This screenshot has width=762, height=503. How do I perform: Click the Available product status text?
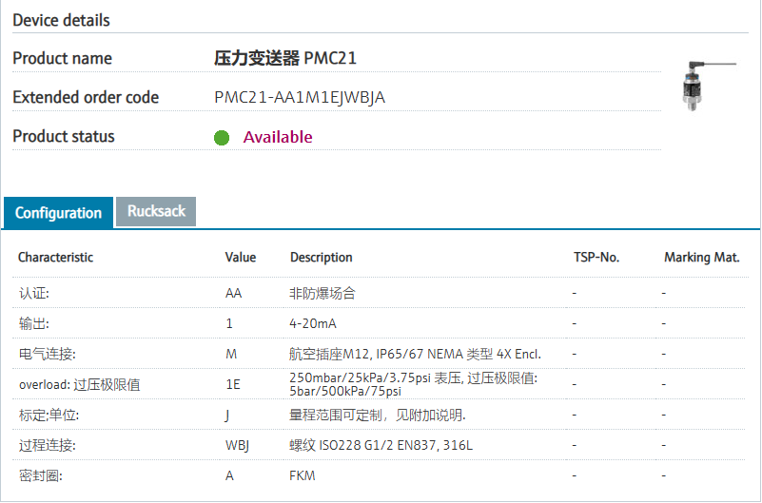tap(278, 137)
